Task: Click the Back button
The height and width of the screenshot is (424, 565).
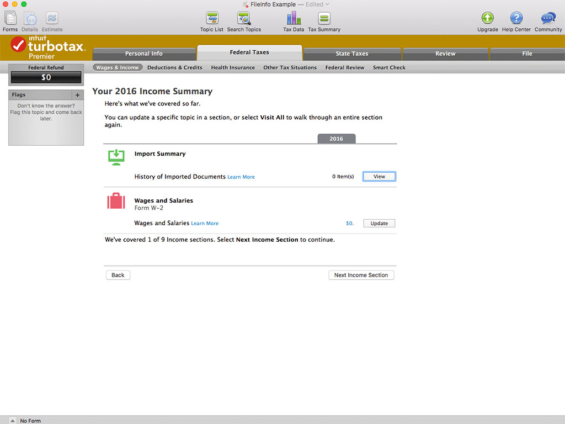Action: point(118,275)
